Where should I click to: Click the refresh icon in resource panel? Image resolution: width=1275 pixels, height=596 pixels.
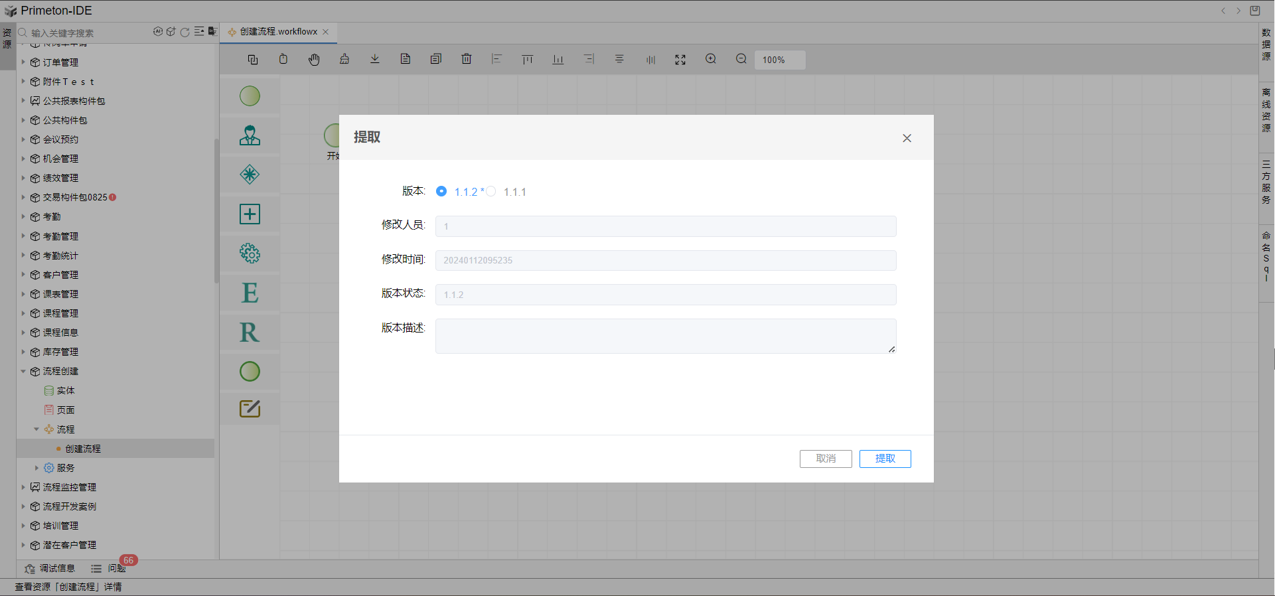(x=185, y=32)
